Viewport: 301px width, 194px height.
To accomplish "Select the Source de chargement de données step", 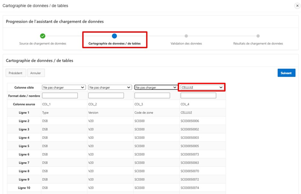I will (x=42, y=44).
